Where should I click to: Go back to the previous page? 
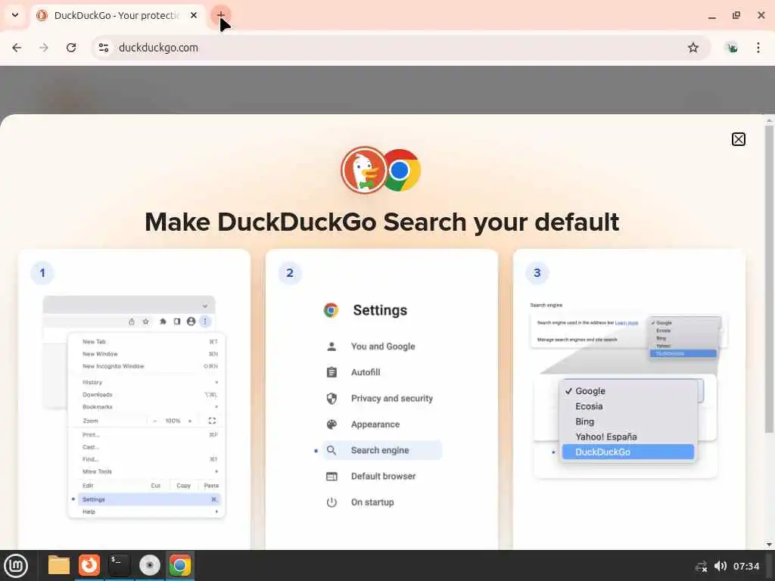17,48
